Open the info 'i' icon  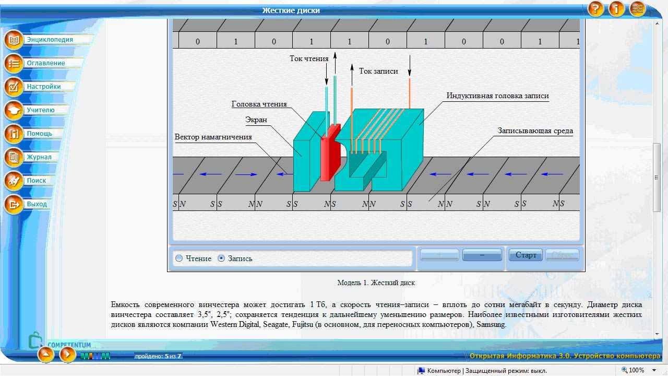click(x=616, y=9)
